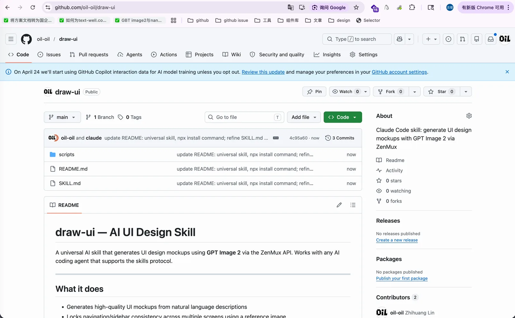The image size is (515, 318).
Task: Expand the Fork options dropdown arrow
Action: point(415,92)
